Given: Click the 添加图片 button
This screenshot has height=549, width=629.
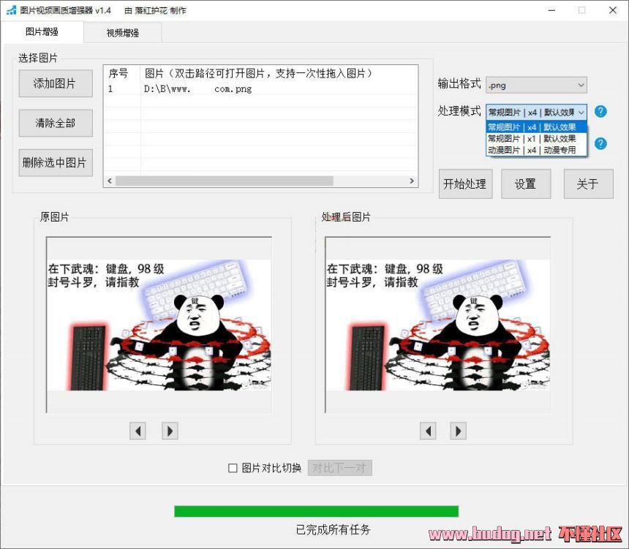Looking at the screenshot, I should click(56, 83).
